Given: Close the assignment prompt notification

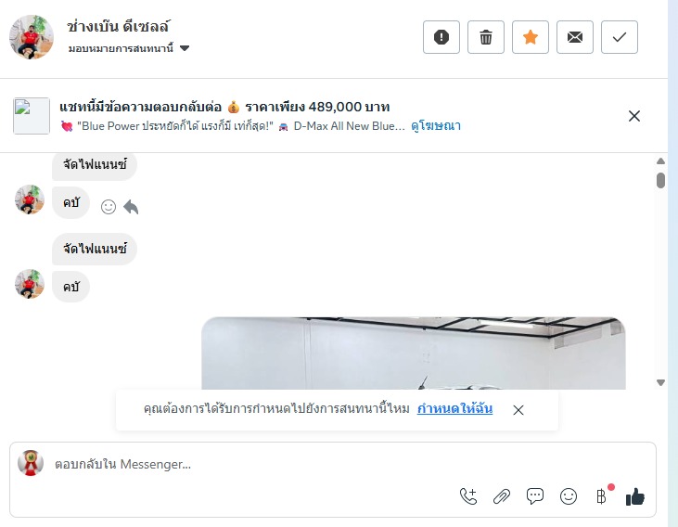Looking at the screenshot, I should (x=518, y=410).
